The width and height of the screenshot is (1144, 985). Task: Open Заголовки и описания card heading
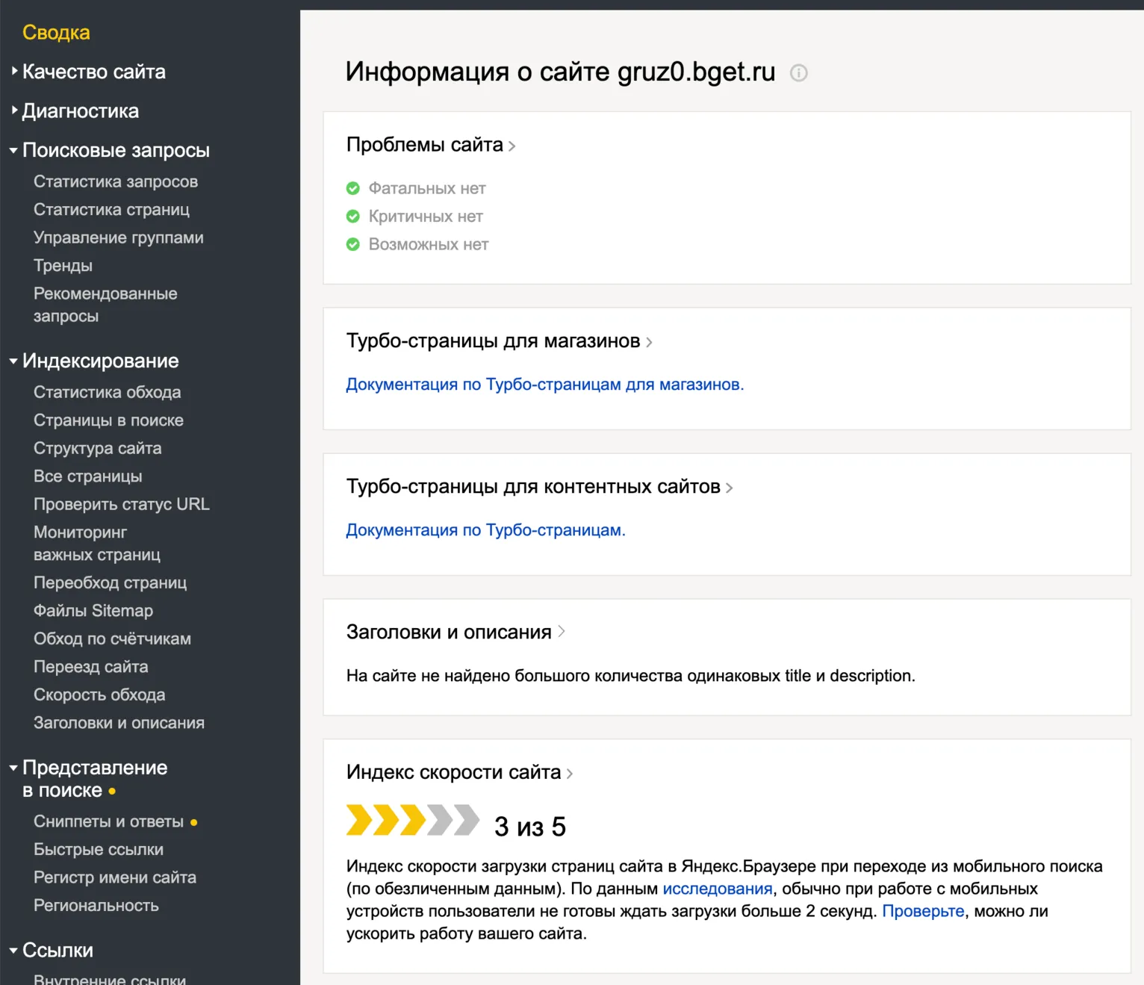tap(456, 633)
